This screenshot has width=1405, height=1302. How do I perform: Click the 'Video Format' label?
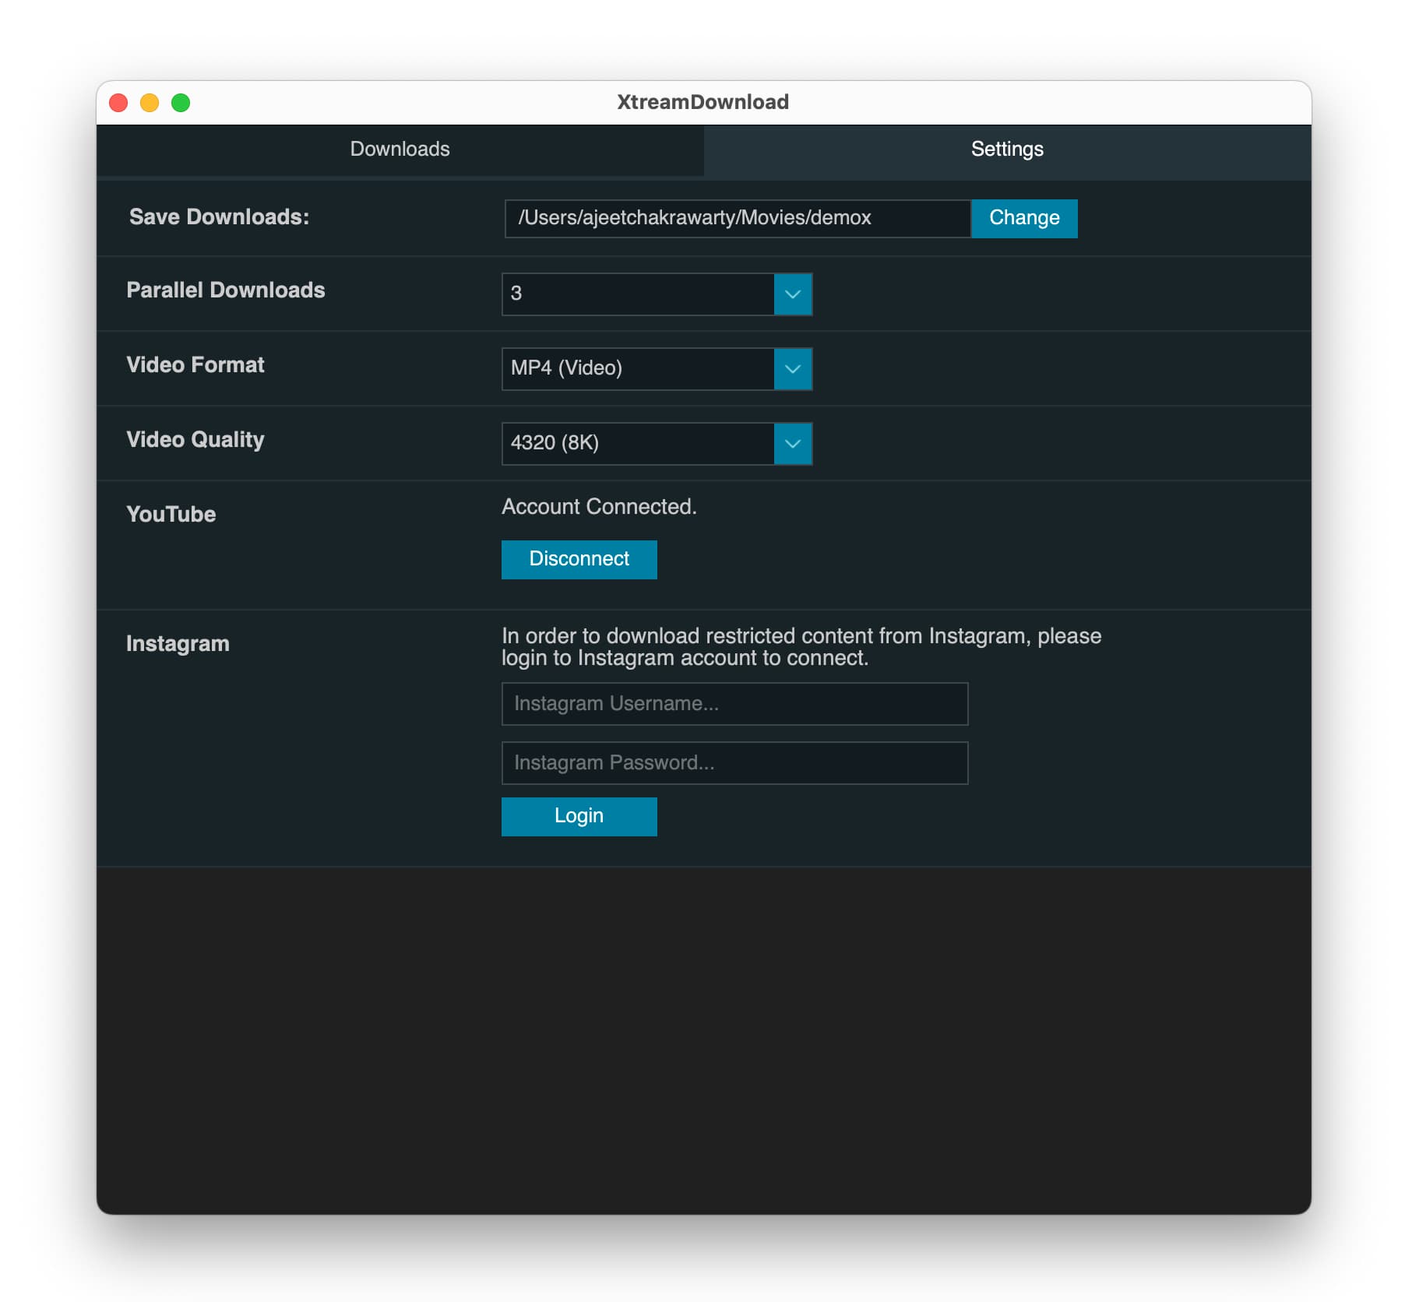click(195, 365)
